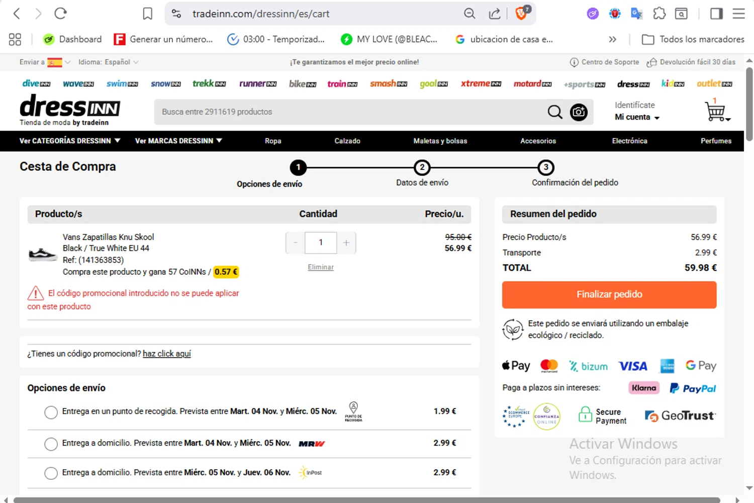The image size is (754, 503).
Task: Open the Electrónica menu item
Action: (629, 141)
